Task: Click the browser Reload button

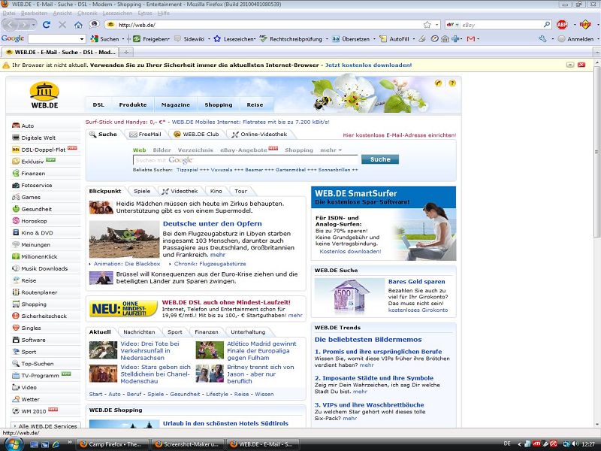Action: 47,25
